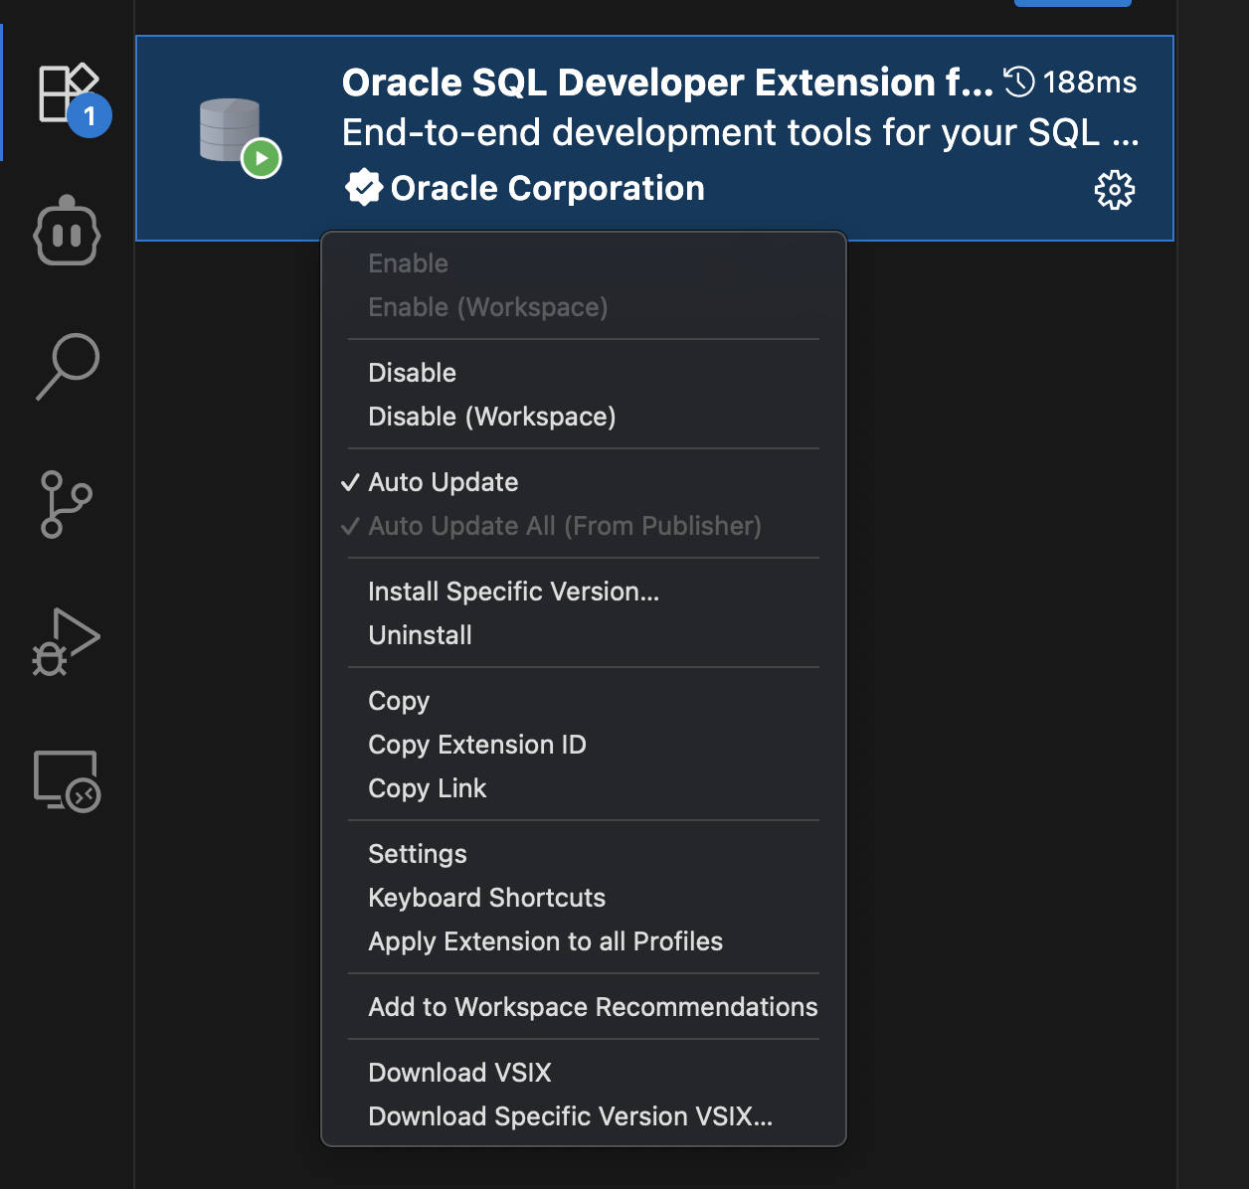Click the Oracle Corporation publisher name
1249x1189 pixels.
[548, 188]
